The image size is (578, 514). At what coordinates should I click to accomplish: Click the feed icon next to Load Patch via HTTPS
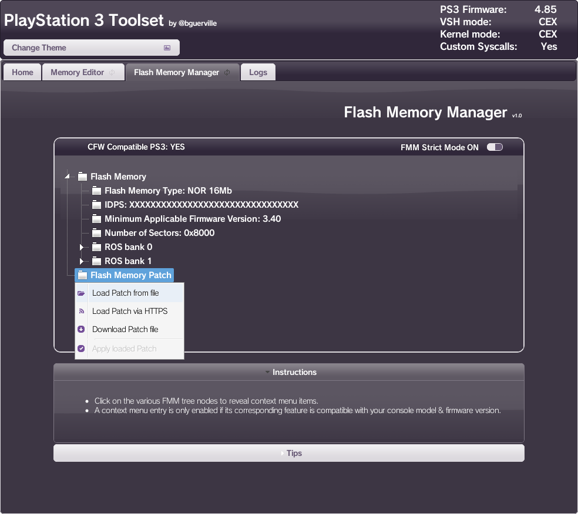[82, 311]
